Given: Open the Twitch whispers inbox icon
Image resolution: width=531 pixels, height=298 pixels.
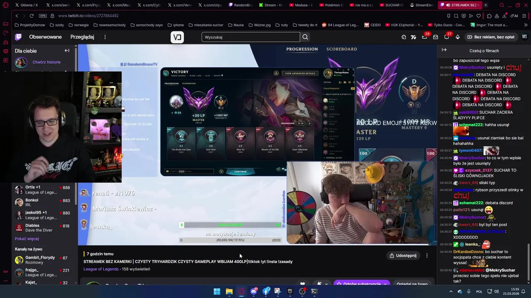Looking at the screenshot, I should pyautogui.click(x=436, y=37).
